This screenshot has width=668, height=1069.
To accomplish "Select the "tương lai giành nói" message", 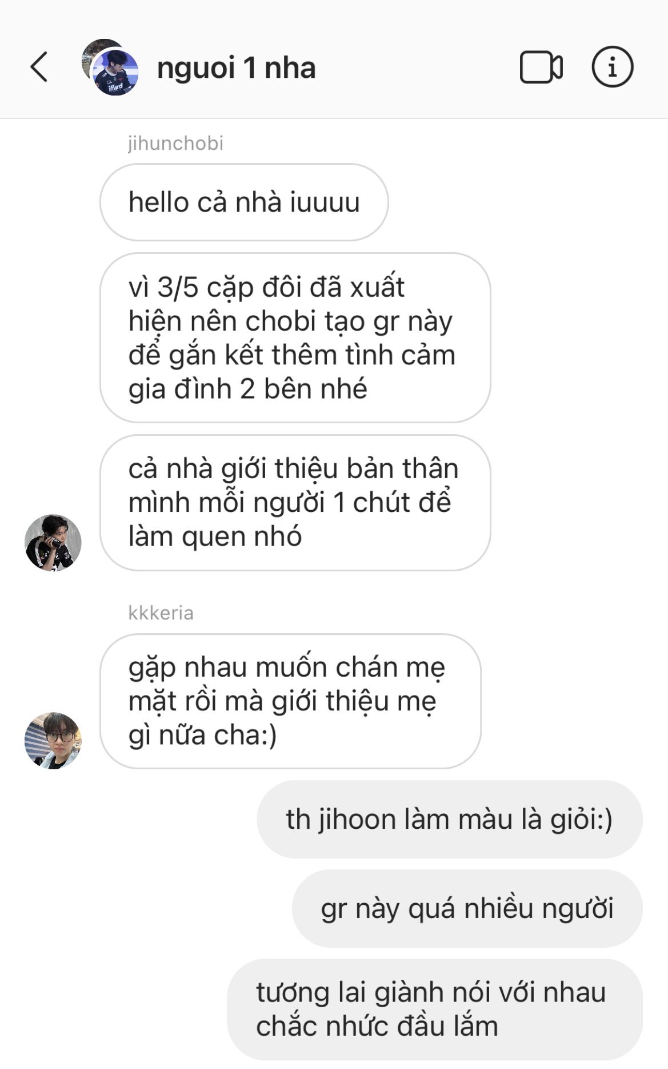I will click(435, 1009).
